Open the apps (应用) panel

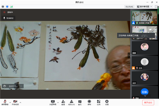[x=98, y=101]
